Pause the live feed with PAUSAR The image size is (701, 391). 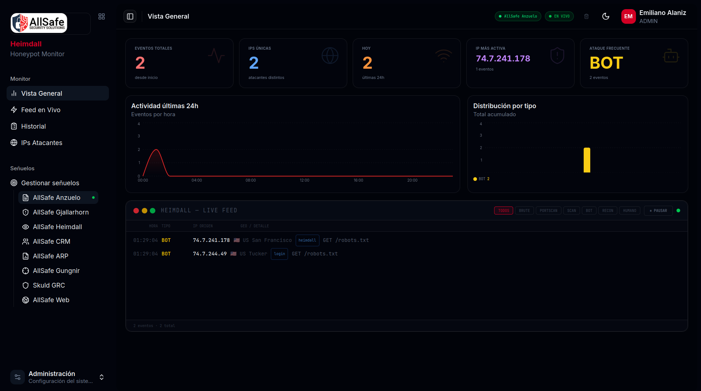(x=658, y=210)
